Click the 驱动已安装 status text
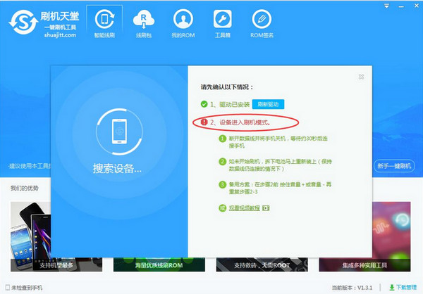The image size is (423, 294). [x=235, y=105]
